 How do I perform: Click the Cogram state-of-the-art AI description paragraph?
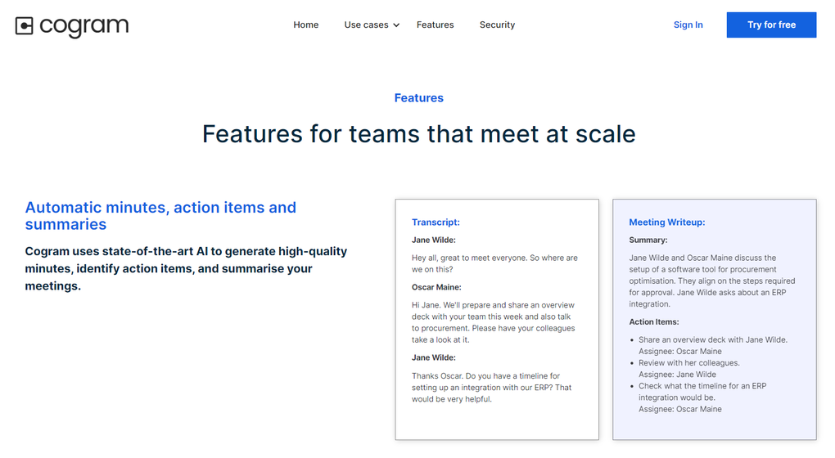[186, 268]
